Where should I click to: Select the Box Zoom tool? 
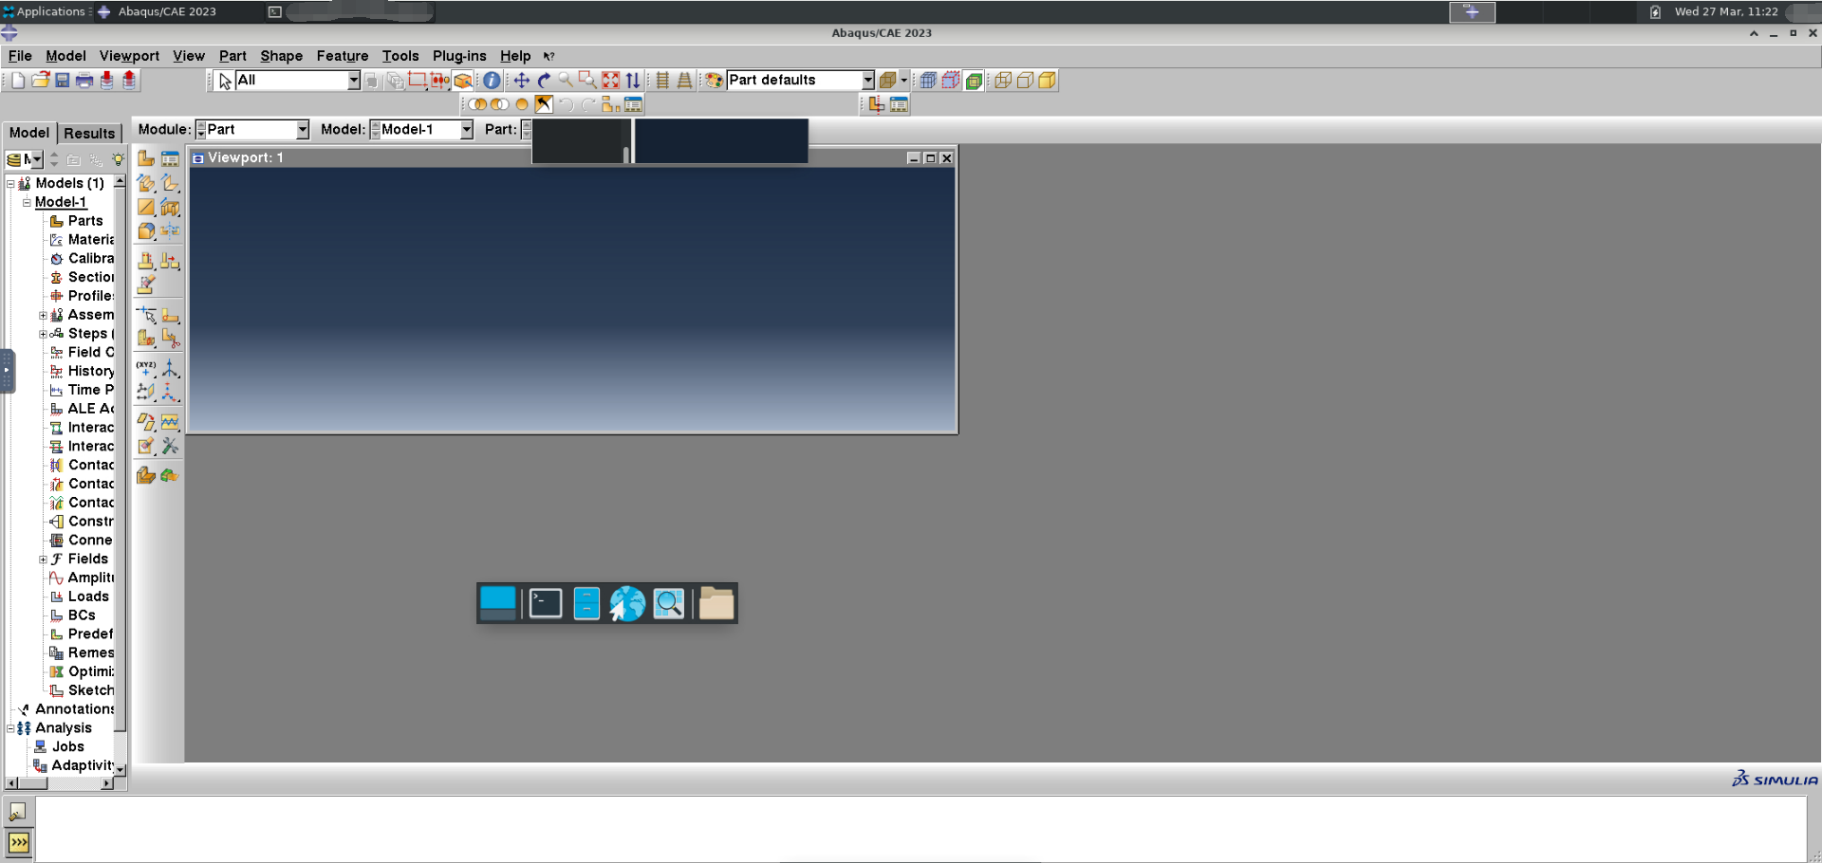click(x=587, y=81)
